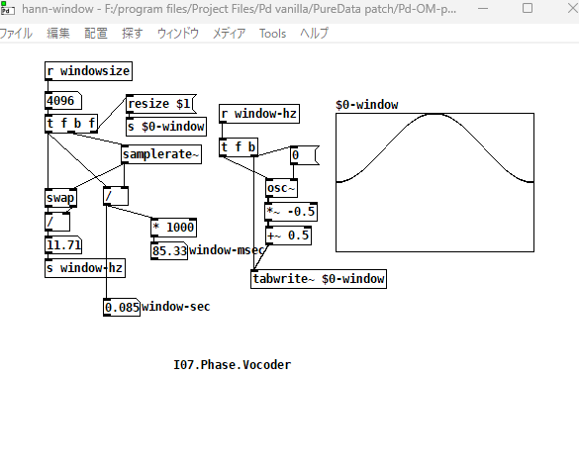Select the '+~ 0.5' object
Screen dimensions: 579x471
coord(288,235)
